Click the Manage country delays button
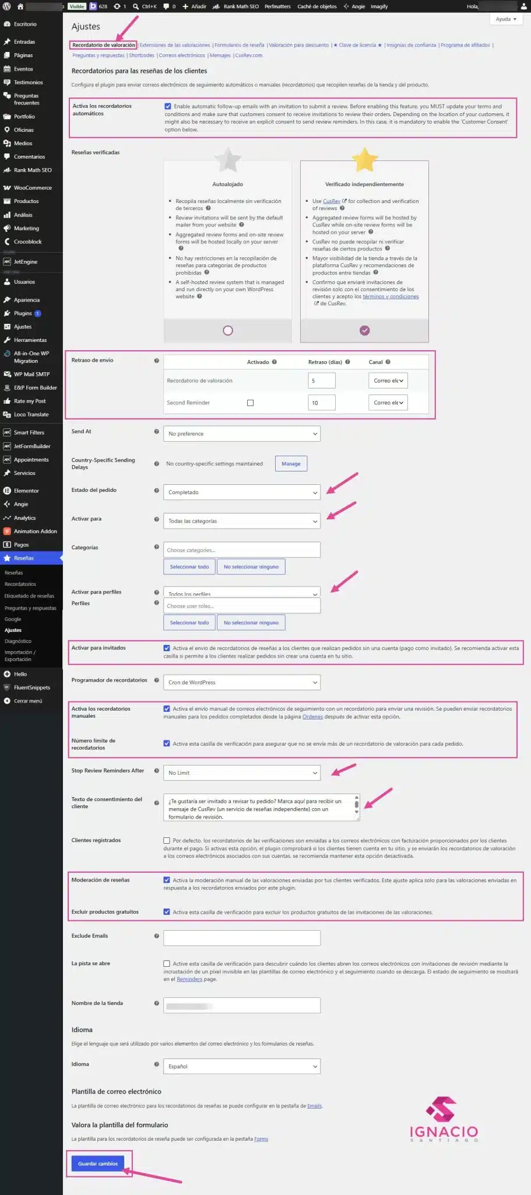Screen dimensions: 531x1195 click(x=291, y=464)
